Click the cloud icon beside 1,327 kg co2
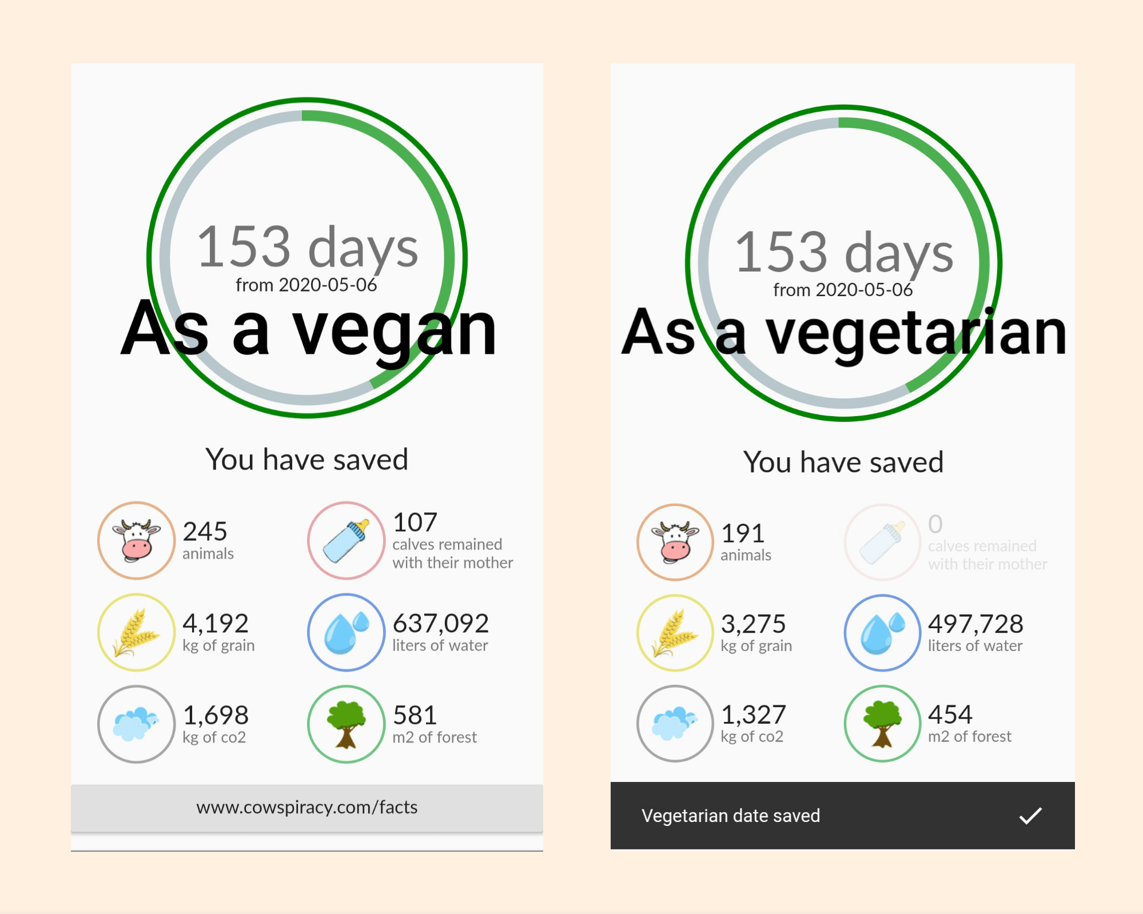1143x914 pixels. coord(675,724)
